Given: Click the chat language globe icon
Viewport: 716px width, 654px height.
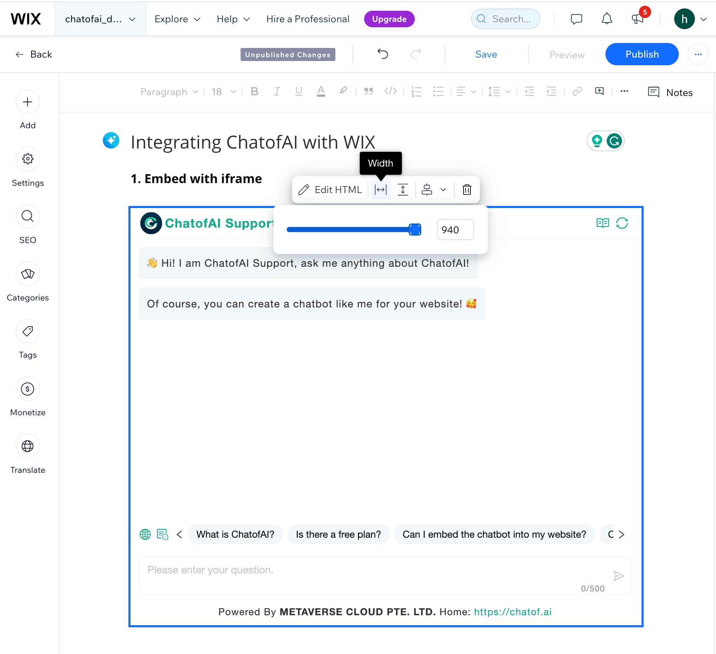Looking at the screenshot, I should (145, 534).
